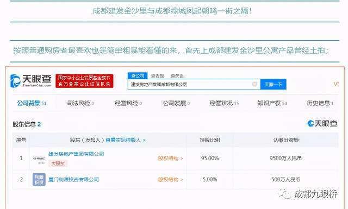
Task: Open the 厦门利源投资有限公司 shareholder link
Action: click(x=74, y=179)
